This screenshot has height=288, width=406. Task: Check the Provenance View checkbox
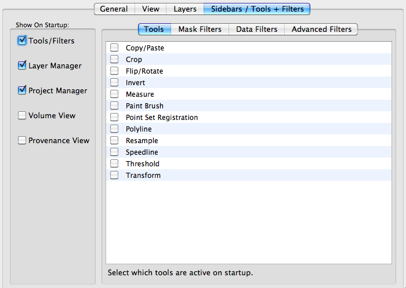tap(22, 140)
